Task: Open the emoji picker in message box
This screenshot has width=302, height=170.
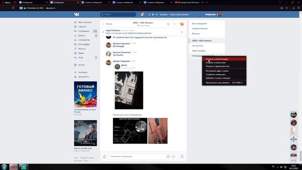Action: tap(174, 156)
